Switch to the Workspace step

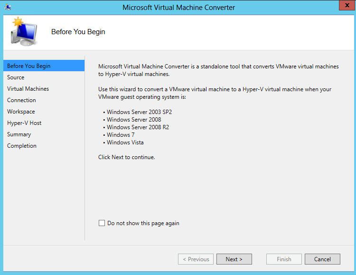44,111
